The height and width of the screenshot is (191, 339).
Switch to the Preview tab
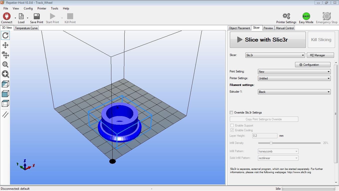(x=268, y=28)
